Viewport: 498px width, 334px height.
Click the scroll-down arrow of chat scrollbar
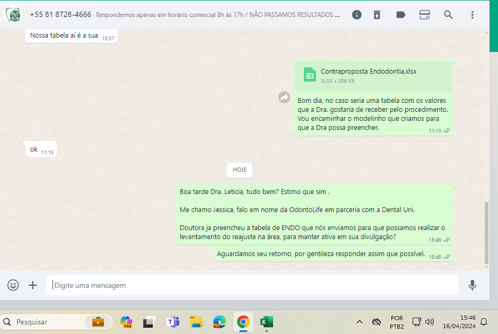486,267
